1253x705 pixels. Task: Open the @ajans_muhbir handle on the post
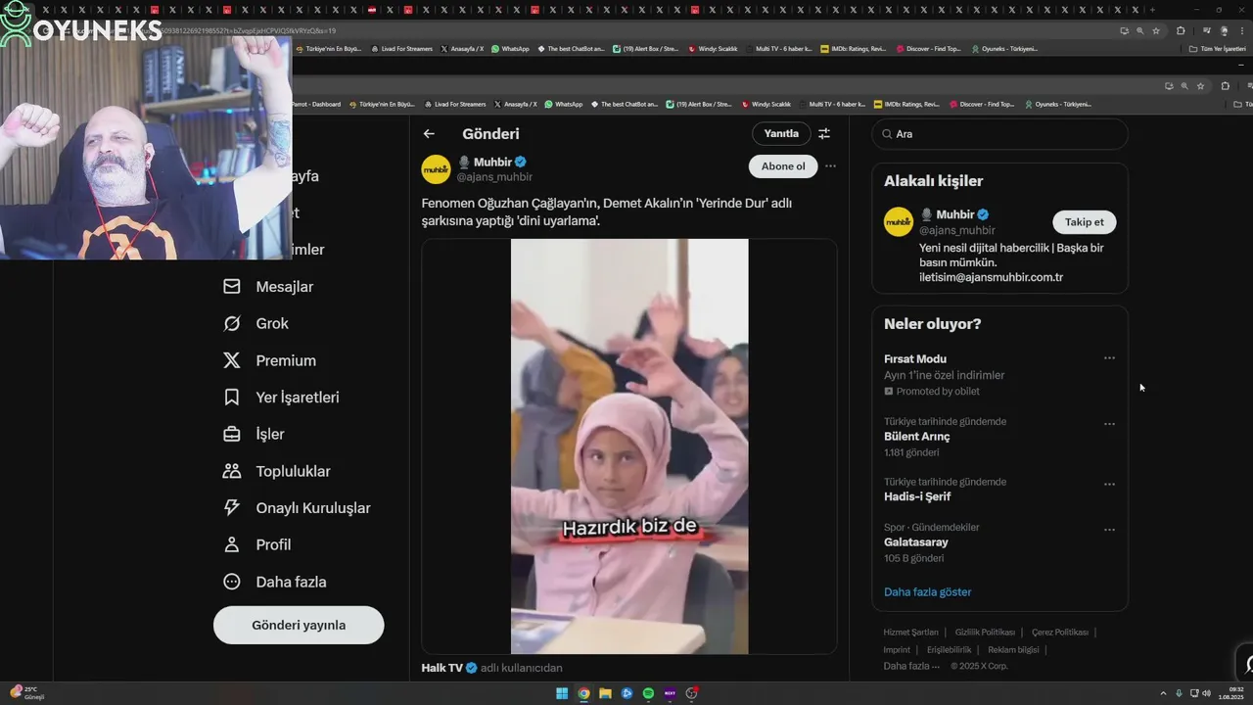[x=494, y=177]
